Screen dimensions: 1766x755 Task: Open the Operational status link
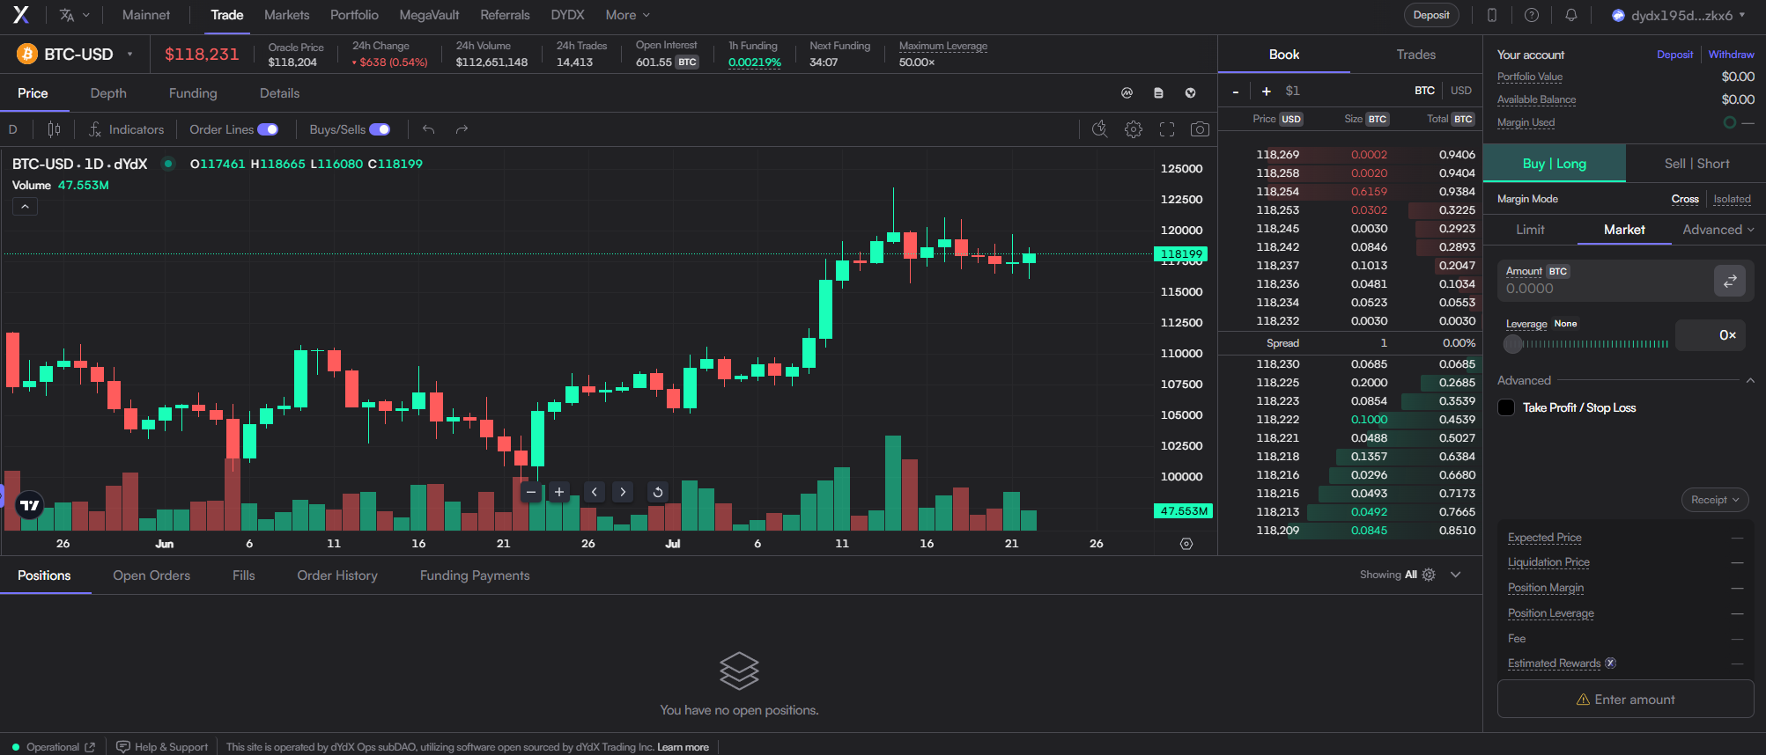tap(54, 747)
